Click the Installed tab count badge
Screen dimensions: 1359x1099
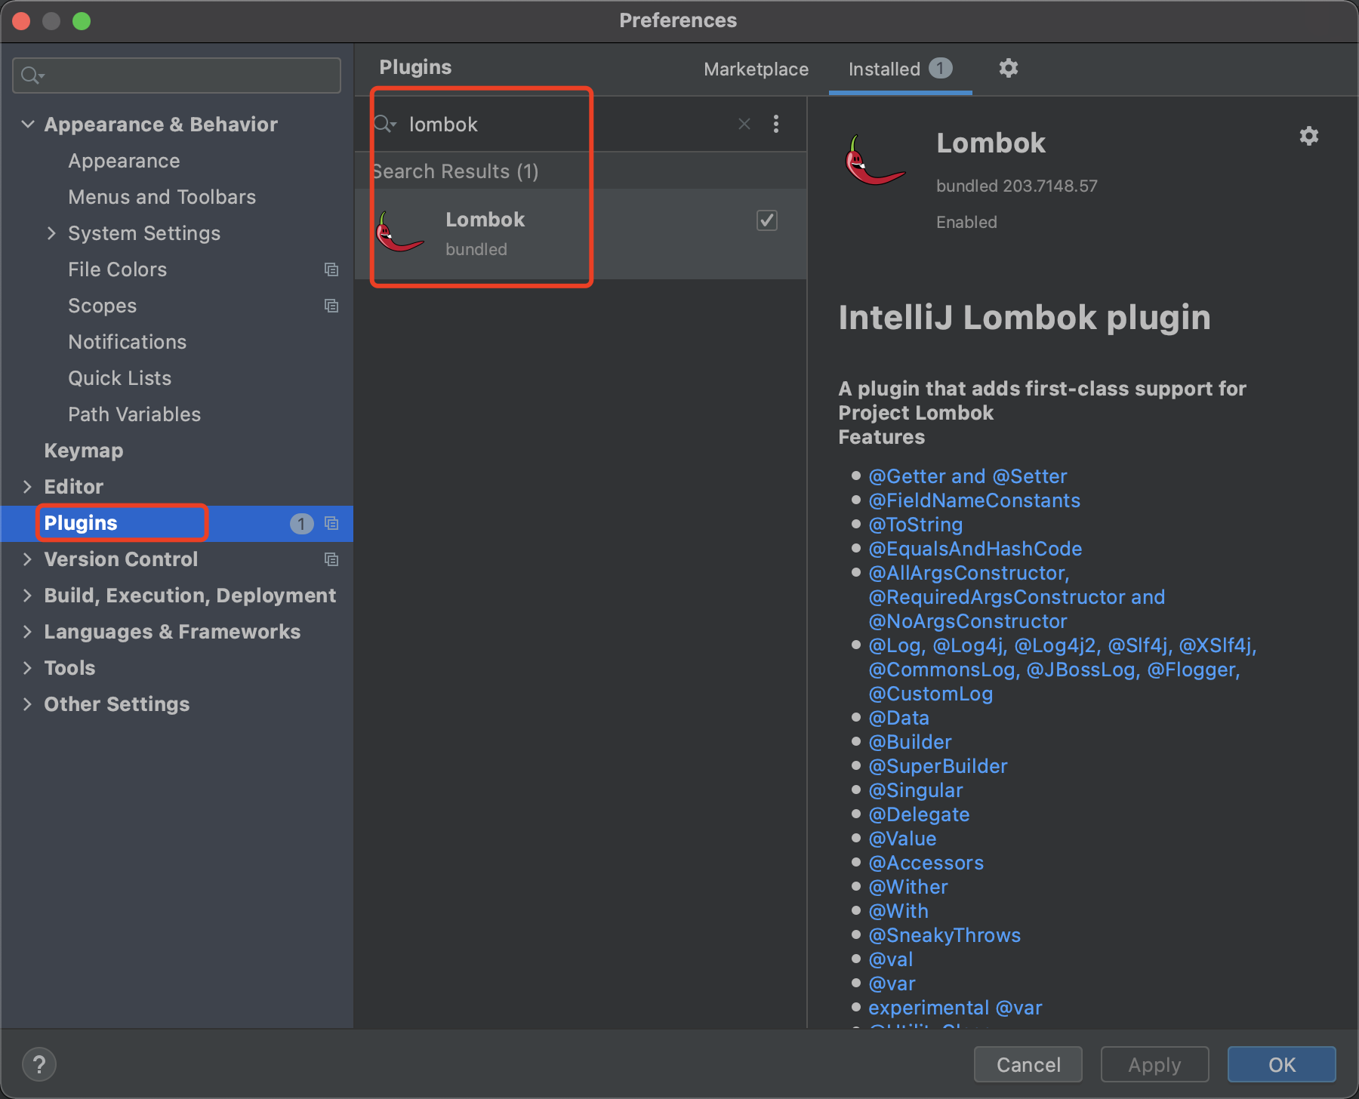[x=940, y=69]
